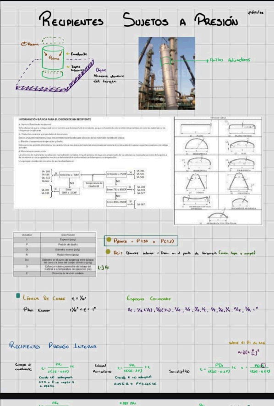This screenshot has width=274, height=406.
Task: Click the 'Toricónica' head drawing
Action: (240, 184)
